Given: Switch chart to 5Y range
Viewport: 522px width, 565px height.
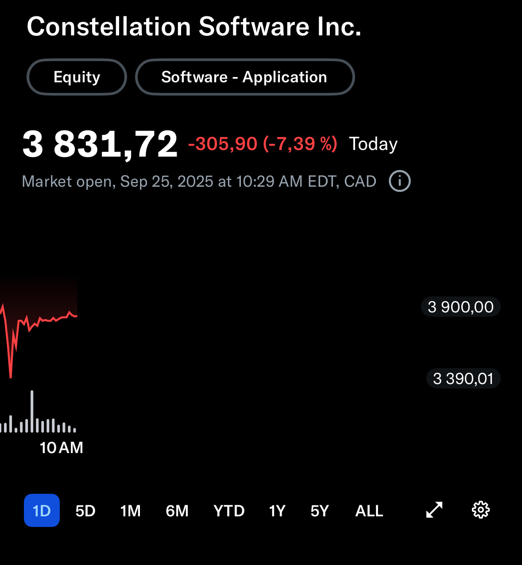Looking at the screenshot, I should click(320, 511).
